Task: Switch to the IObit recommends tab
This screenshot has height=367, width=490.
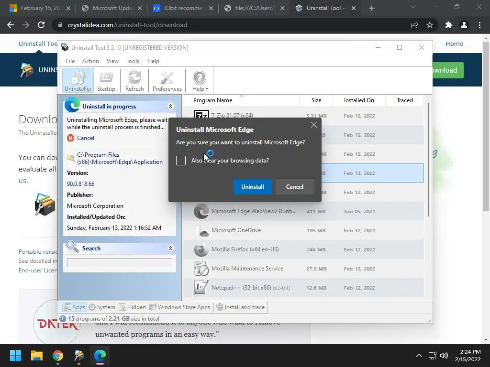Action: 183,8
